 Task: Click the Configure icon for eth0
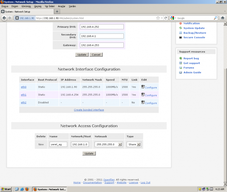coord(143,87)
